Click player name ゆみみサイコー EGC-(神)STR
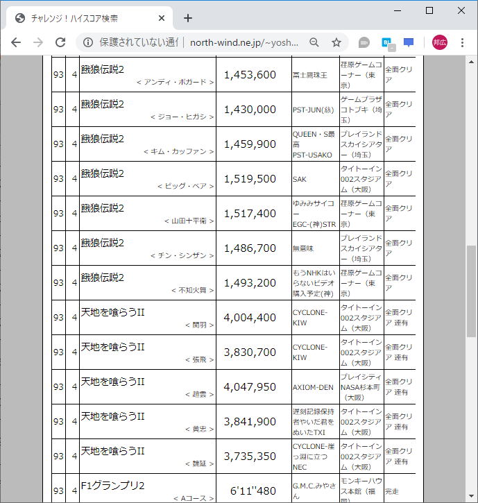The height and width of the screenshot is (503, 478). (314, 214)
